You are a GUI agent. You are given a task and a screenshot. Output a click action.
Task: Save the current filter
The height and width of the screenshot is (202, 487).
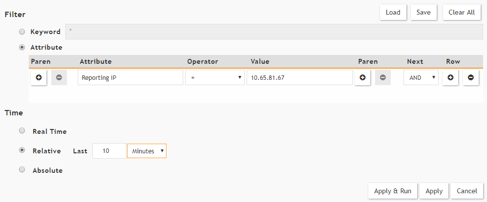point(423,13)
